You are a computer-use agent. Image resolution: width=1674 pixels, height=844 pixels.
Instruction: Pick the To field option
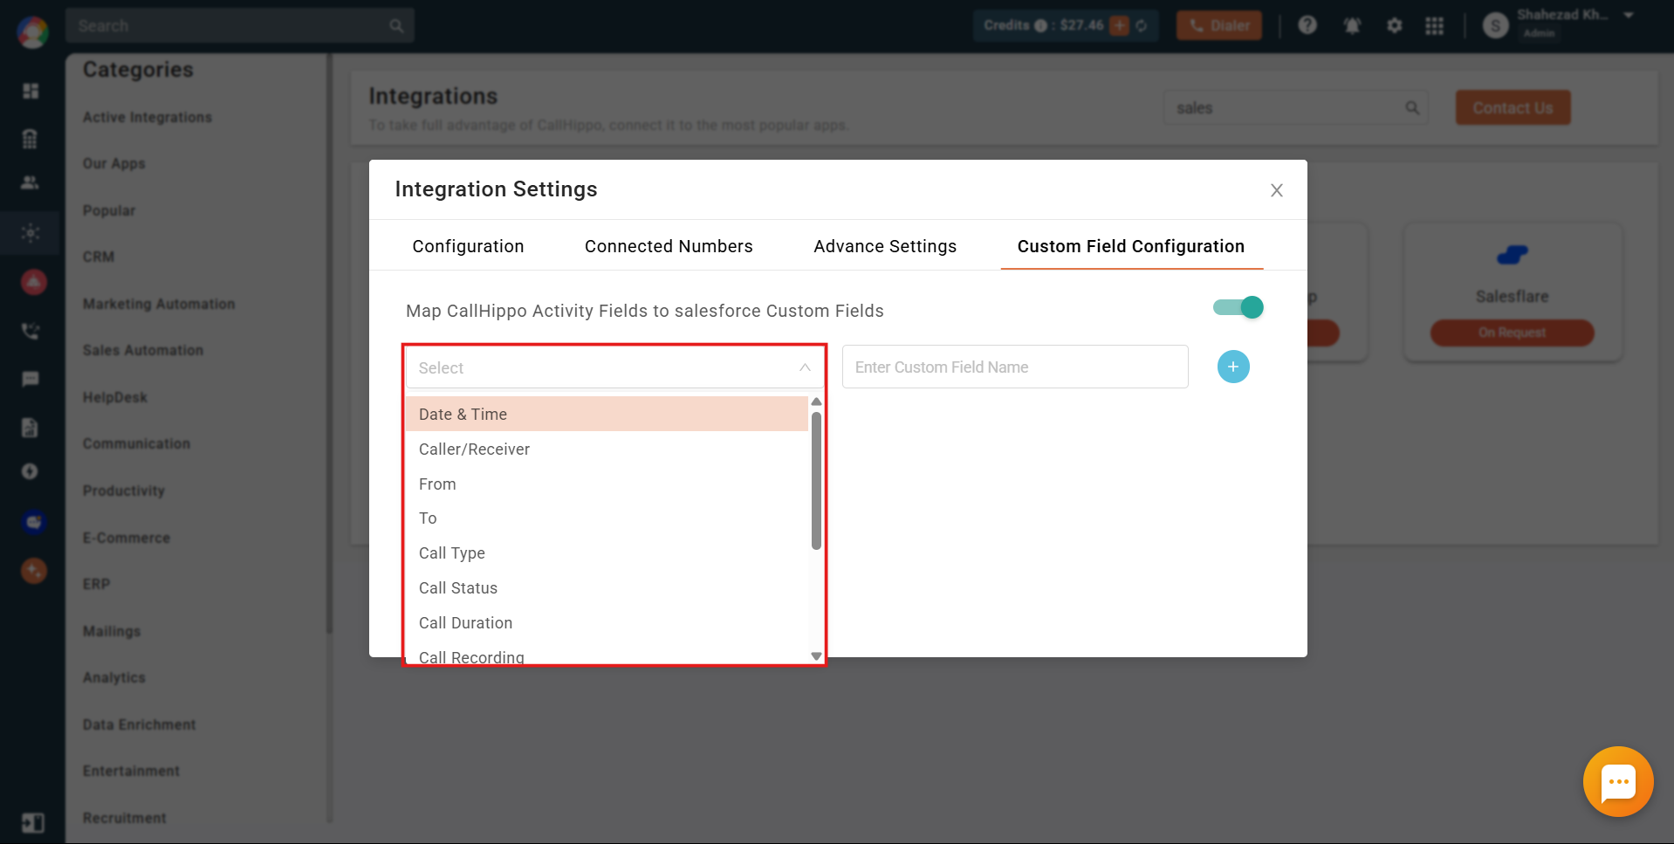pos(607,518)
